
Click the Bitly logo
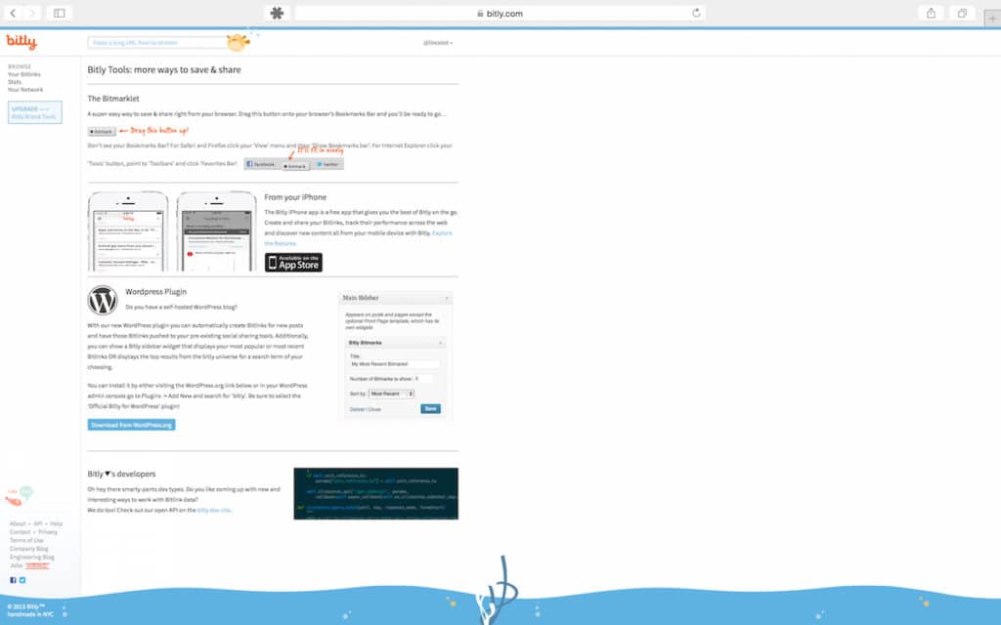click(22, 41)
